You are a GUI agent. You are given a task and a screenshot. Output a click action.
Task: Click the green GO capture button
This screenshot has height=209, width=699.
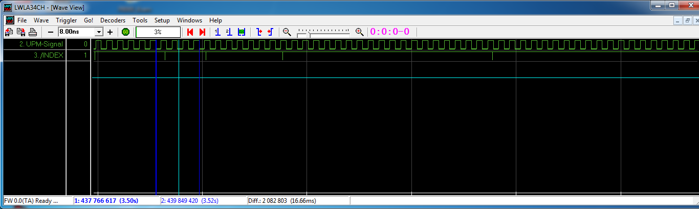tap(126, 32)
